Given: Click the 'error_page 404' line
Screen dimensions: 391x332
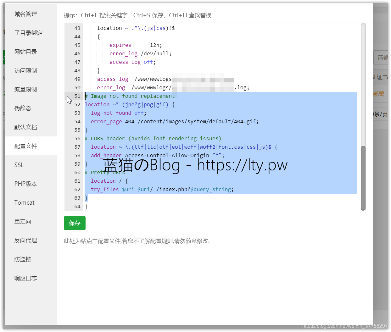Looking at the screenshot, I should click(x=175, y=121).
